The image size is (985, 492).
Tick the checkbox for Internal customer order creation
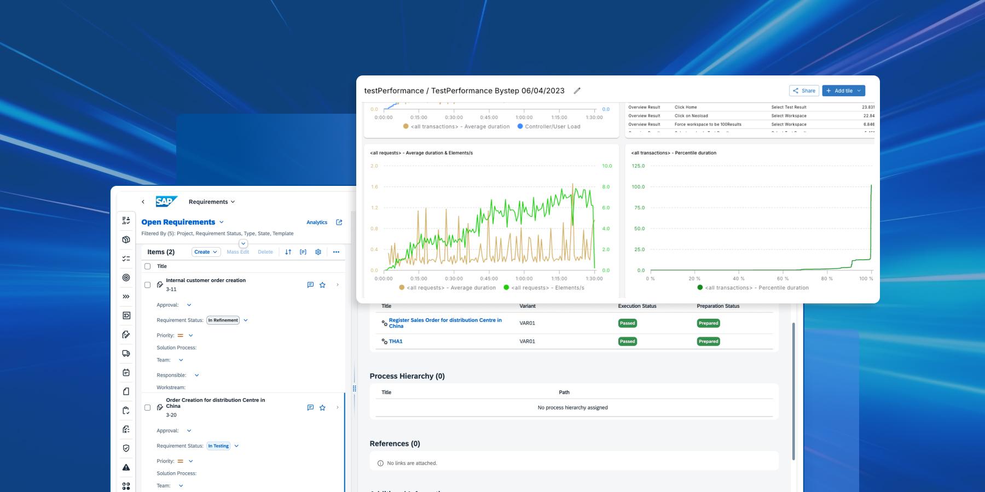tap(147, 285)
